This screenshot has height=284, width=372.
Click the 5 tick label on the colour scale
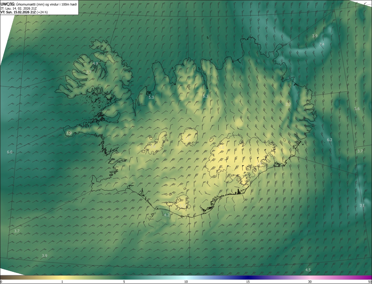124,282
